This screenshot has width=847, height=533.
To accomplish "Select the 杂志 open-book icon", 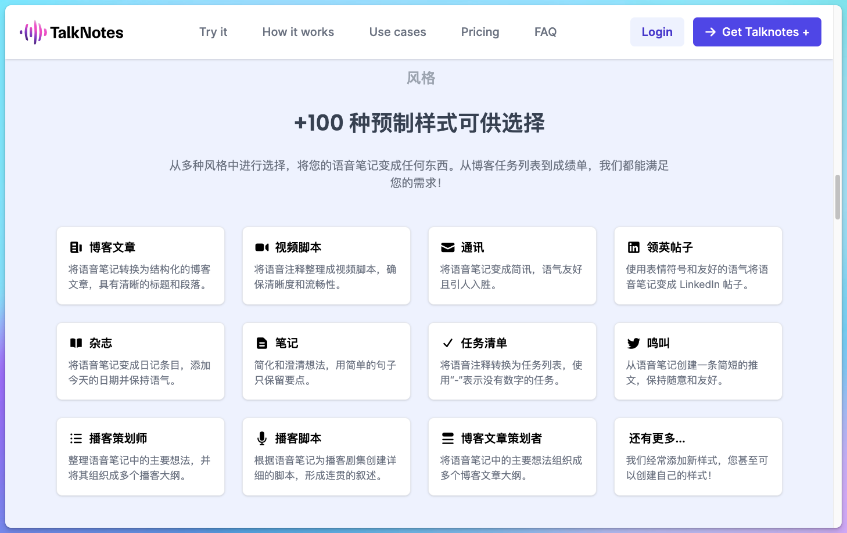I will pos(76,343).
